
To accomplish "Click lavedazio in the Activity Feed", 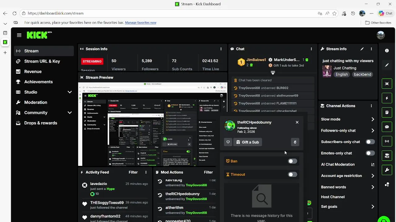I will coord(99,184).
